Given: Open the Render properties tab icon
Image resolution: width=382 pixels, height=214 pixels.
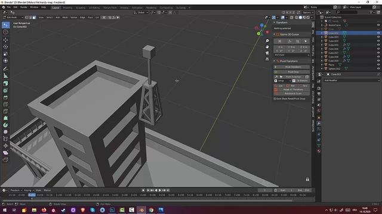Looking at the screenshot, I should [x=319, y=89].
